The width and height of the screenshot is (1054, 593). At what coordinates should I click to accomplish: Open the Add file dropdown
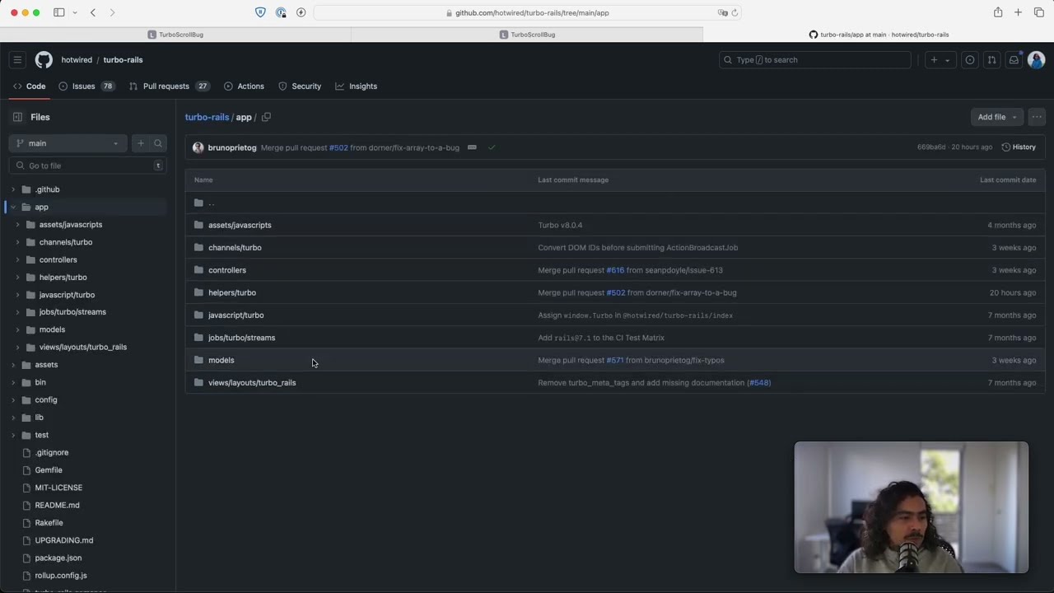(996, 117)
